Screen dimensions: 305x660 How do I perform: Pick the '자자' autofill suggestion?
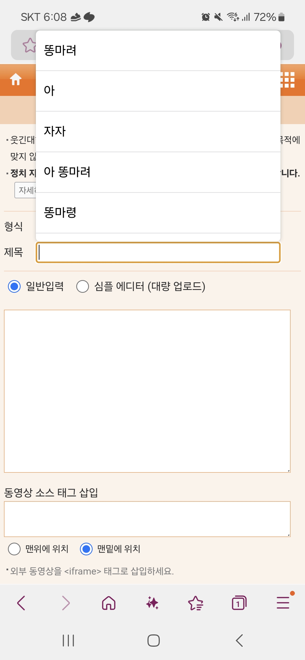coord(158,131)
